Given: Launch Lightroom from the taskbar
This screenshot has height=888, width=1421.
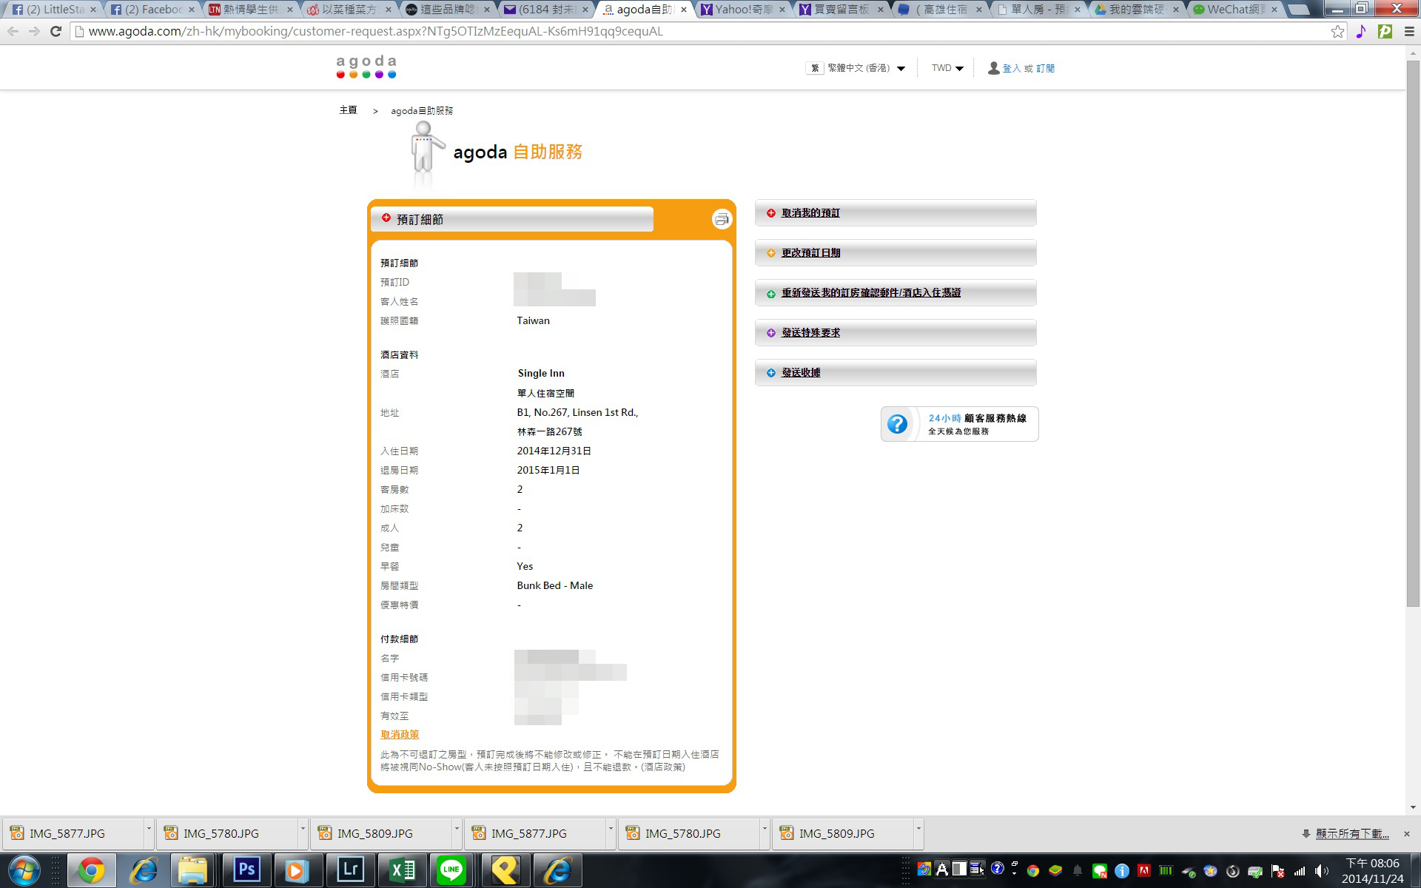Looking at the screenshot, I should click(x=349, y=869).
